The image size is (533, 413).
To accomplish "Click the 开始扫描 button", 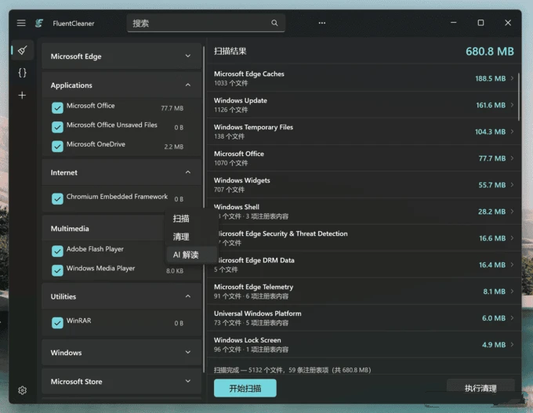I will tap(245, 388).
